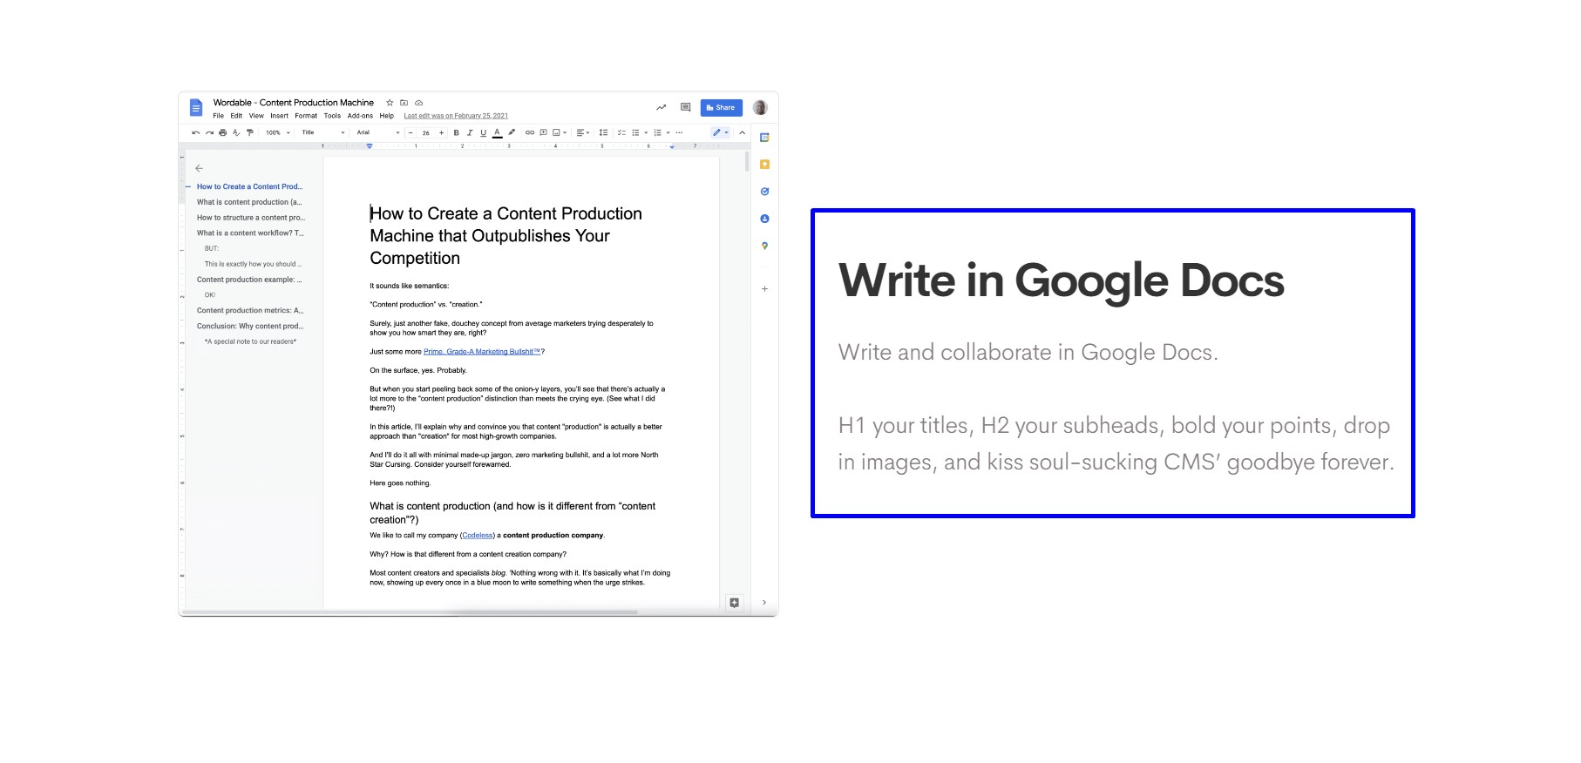Click the blue Share button
This screenshot has height=763, width=1581.
coord(722,107)
